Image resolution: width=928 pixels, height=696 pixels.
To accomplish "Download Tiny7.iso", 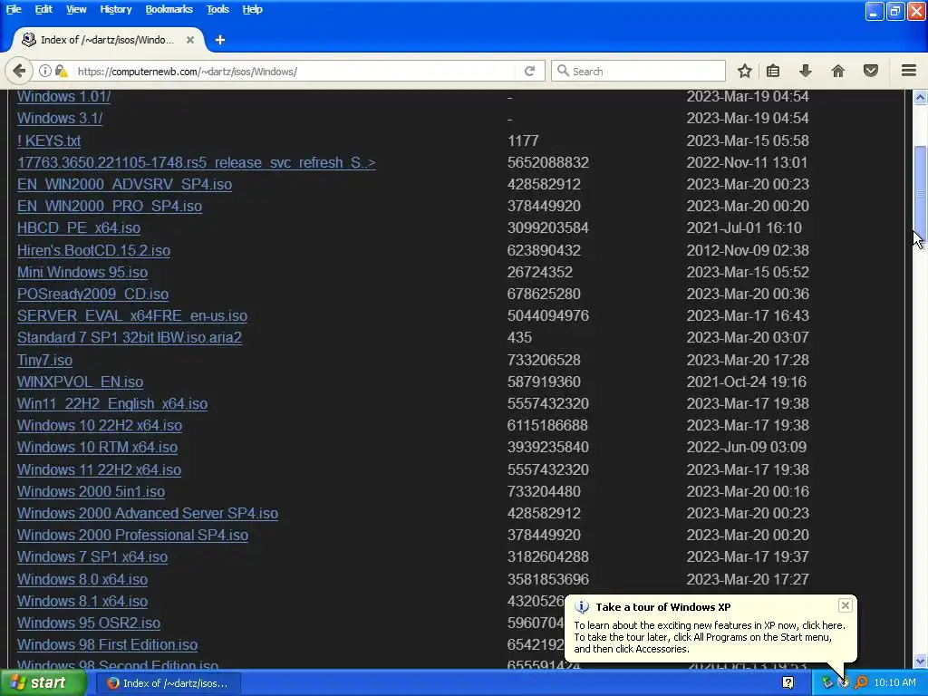I will (x=45, y=361).
